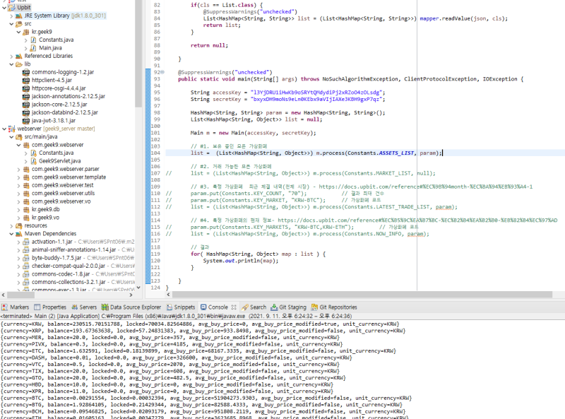Screen dimensions: 565x419
Task: Expand com.geek9.webserver.parser package
Action: [x=18, y=169]
